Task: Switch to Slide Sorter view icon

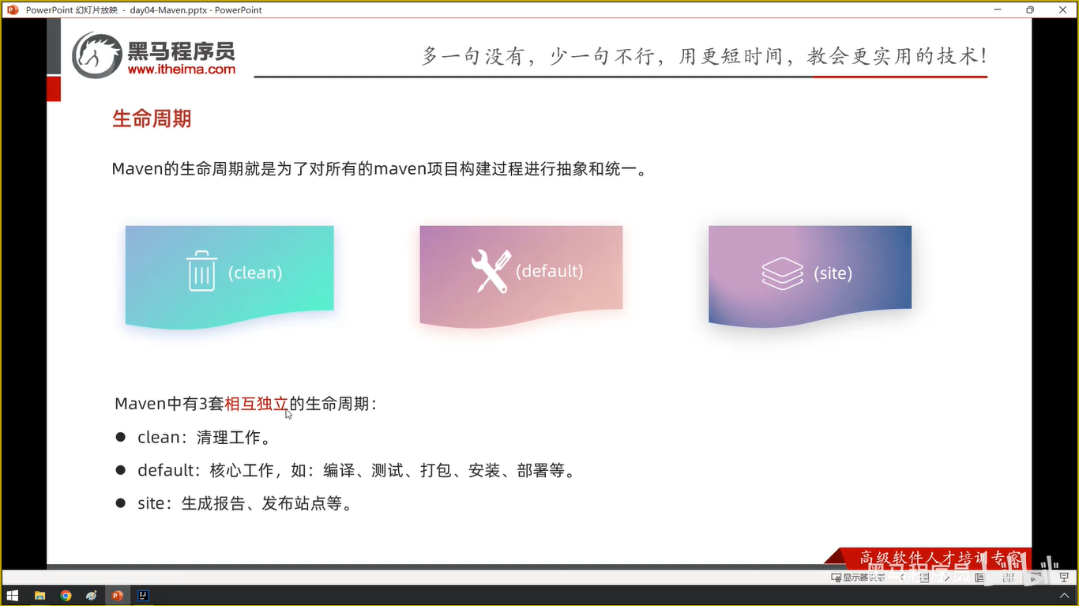Action: pos(1009,578)
